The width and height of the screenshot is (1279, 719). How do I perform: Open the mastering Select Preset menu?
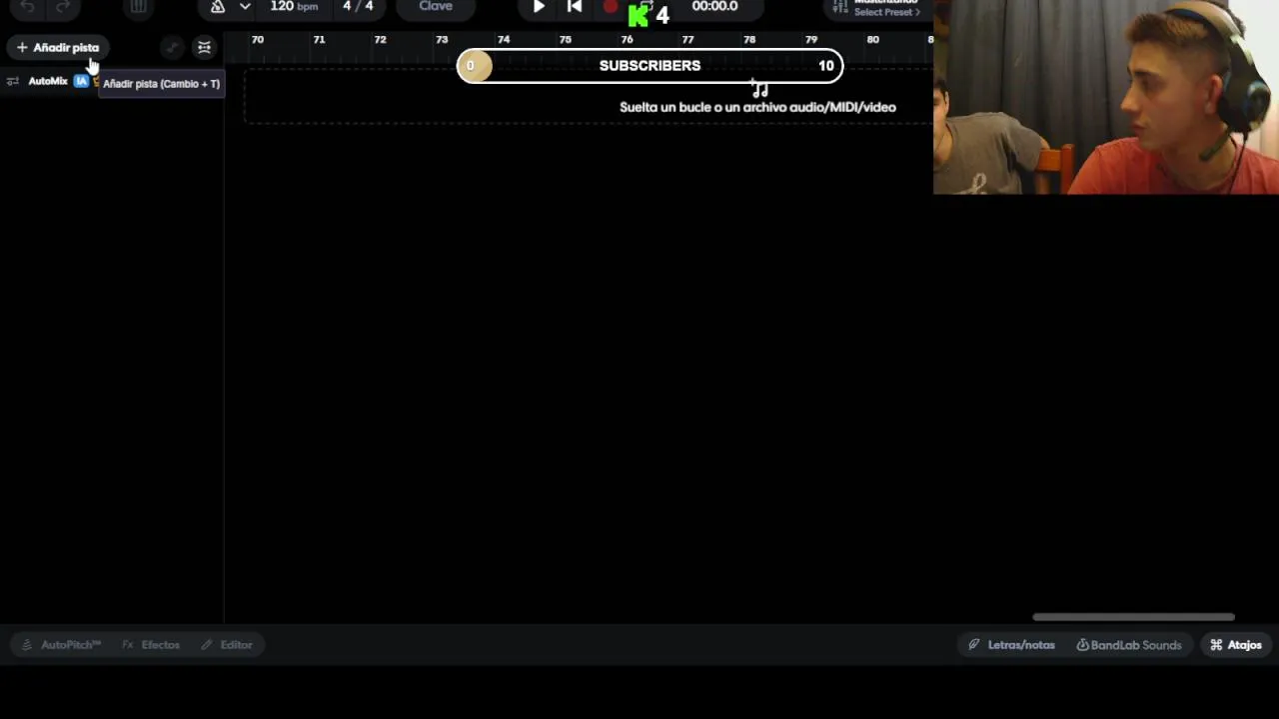(x=886, y=12)
